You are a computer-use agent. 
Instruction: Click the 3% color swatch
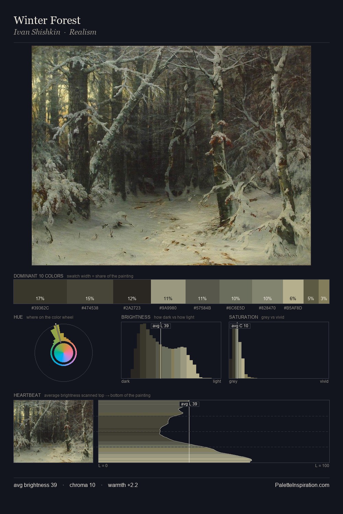click(x=324, y=292)
